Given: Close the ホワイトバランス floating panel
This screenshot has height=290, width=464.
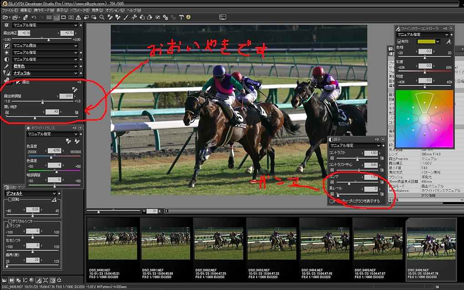Looking at the screenshot, I should point(80,128).
